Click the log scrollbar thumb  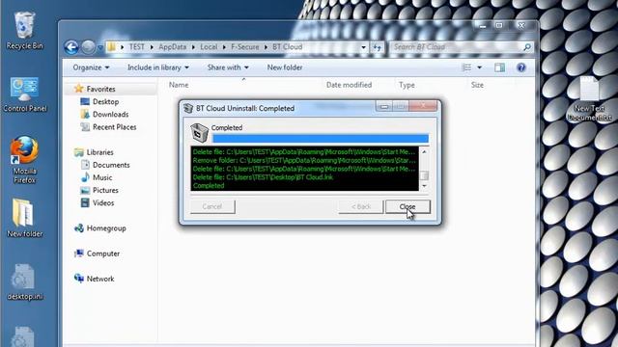point(424,175)
